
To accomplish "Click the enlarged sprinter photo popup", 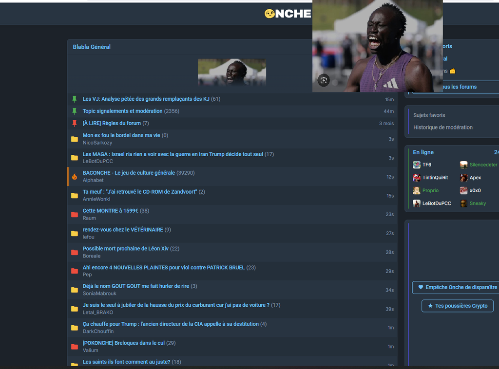I will pyautogui.click(x=378, y=46).
